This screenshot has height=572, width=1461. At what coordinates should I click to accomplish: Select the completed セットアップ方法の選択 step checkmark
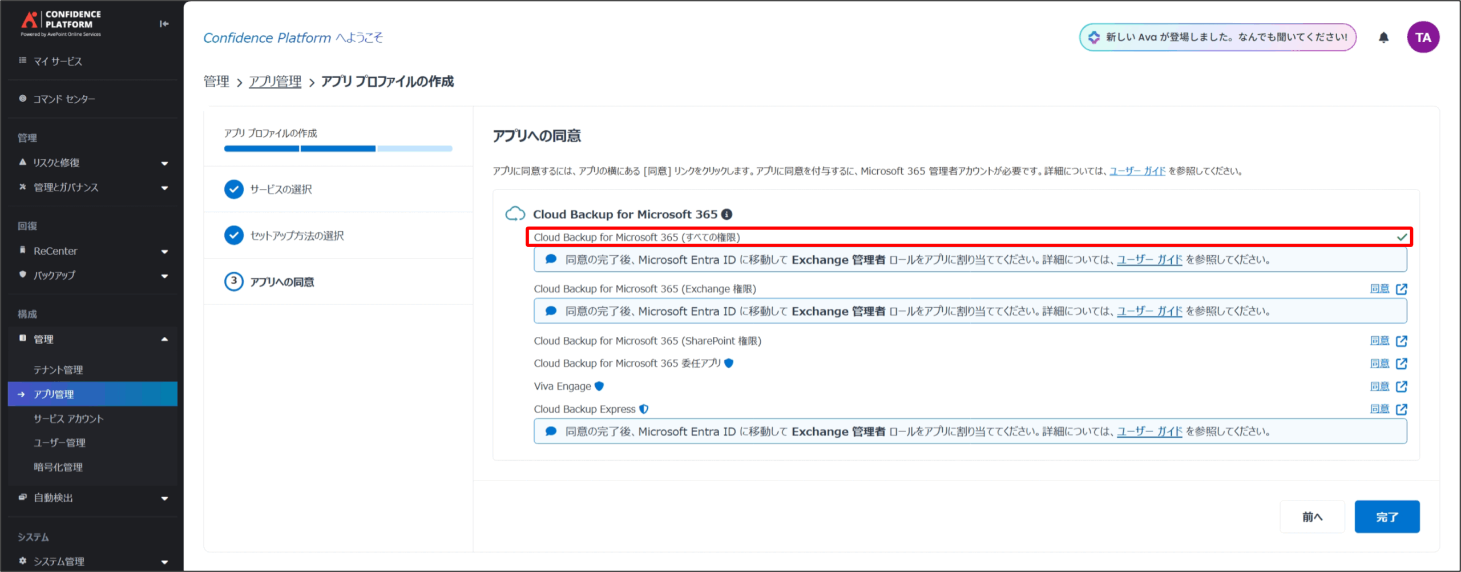coord(233,236)
